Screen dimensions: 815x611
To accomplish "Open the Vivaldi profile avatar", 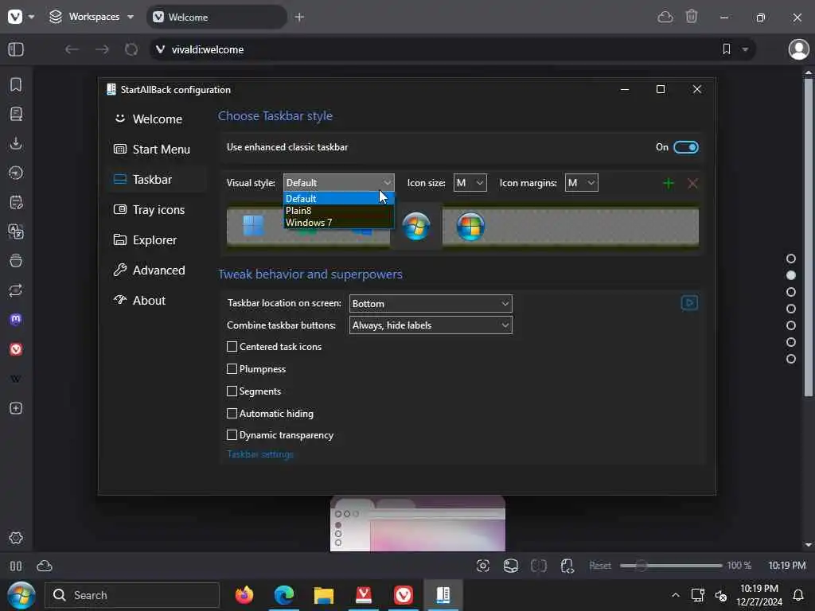I will 798,49.
